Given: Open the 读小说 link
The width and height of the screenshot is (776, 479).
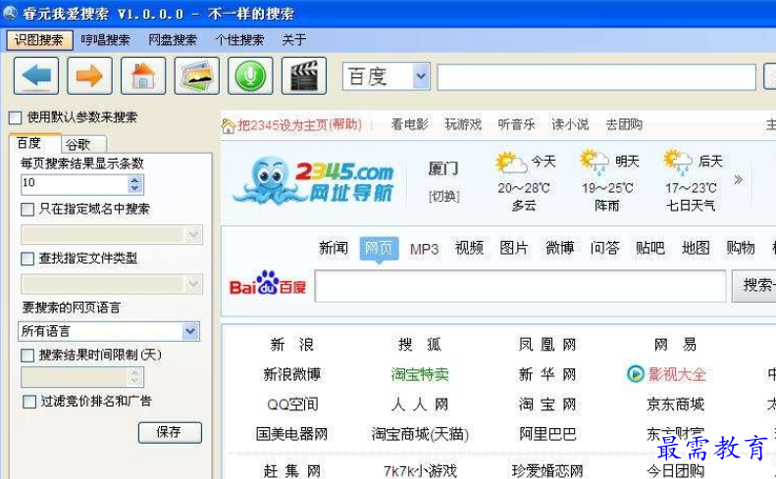Looking at the screenshot, I should (570, 124).
